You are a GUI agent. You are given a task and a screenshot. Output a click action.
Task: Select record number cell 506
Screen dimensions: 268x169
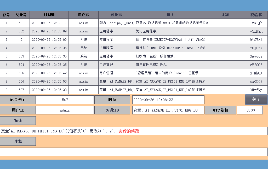(x=21, y=81)
